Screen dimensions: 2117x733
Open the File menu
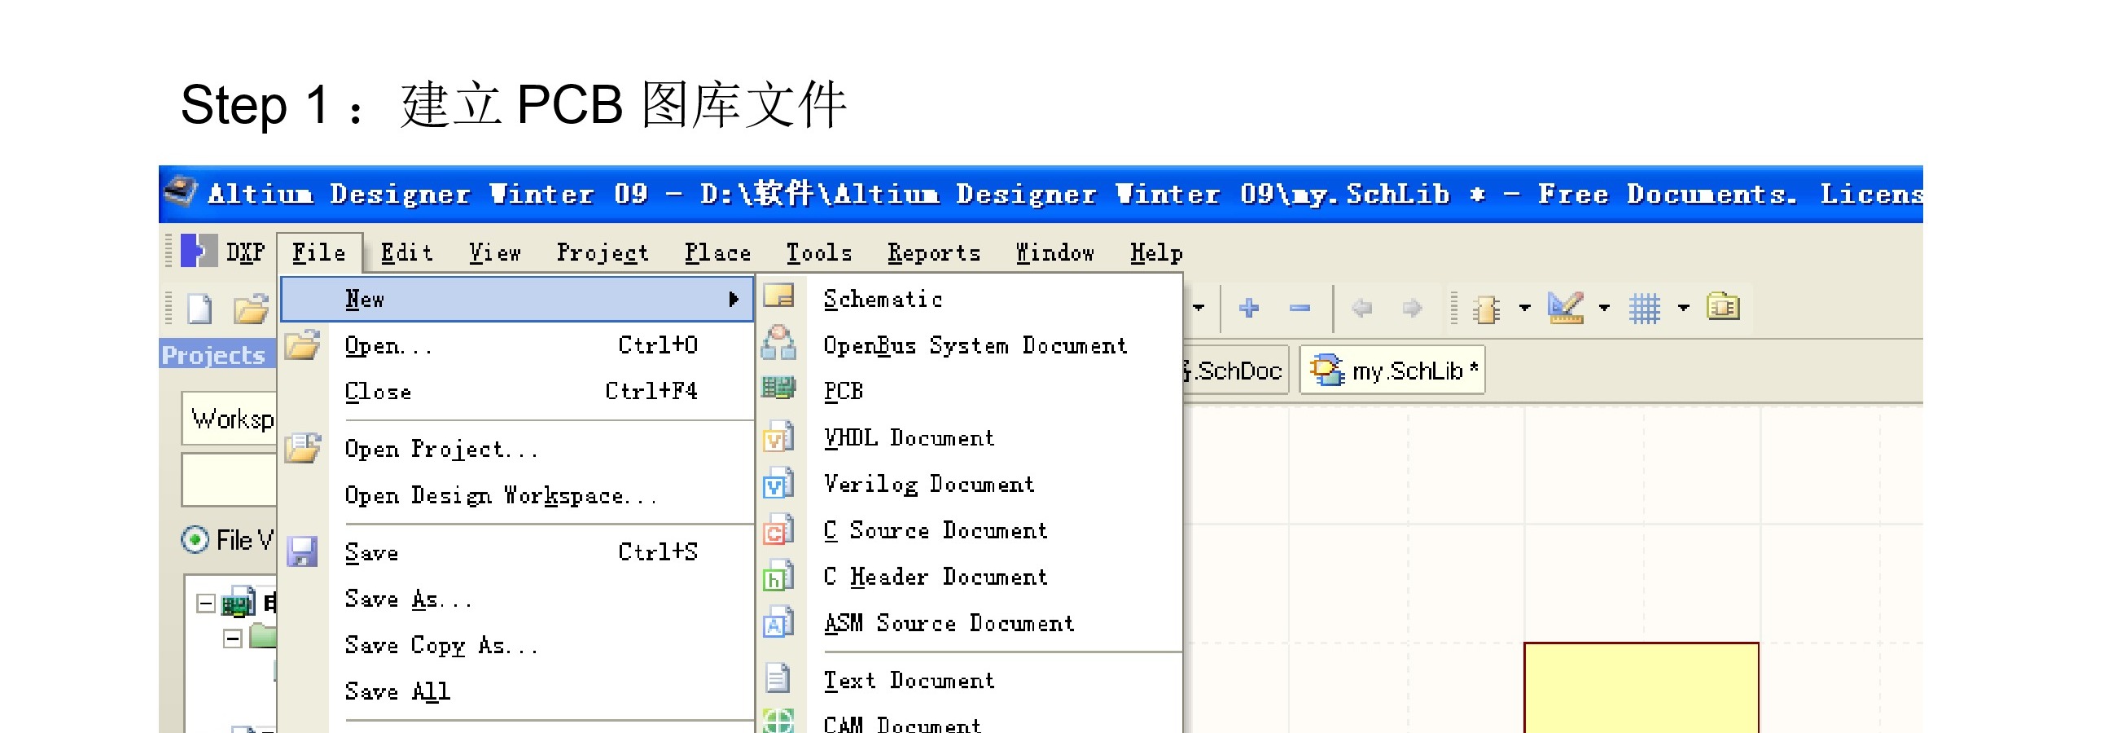(319, 252)
